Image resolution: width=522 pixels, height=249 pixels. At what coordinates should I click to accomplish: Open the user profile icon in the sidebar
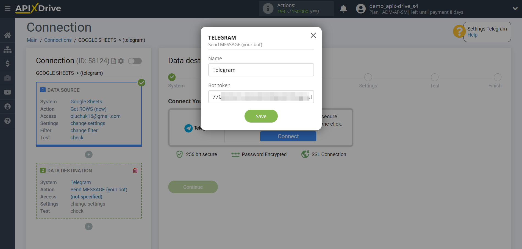point(7,106)
